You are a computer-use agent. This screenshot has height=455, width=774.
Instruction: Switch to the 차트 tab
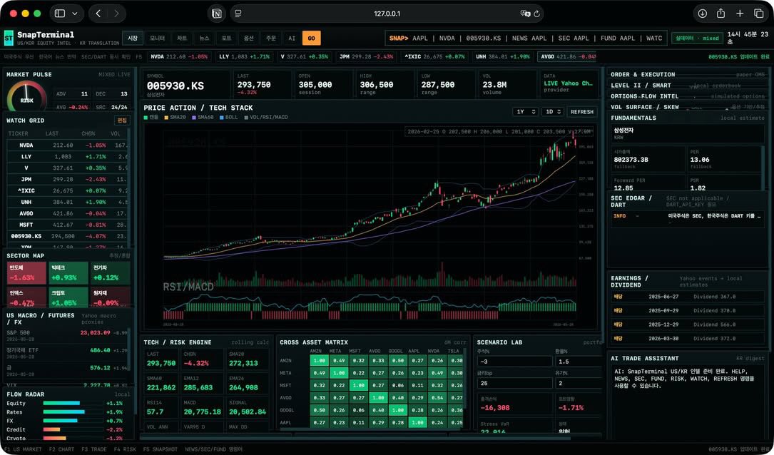[x=182, y=38]
